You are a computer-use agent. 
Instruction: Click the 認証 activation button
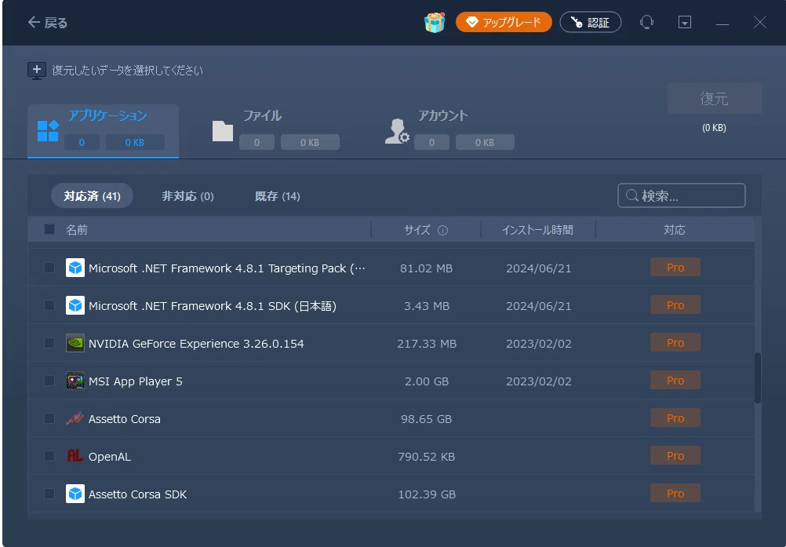[591, 22]
